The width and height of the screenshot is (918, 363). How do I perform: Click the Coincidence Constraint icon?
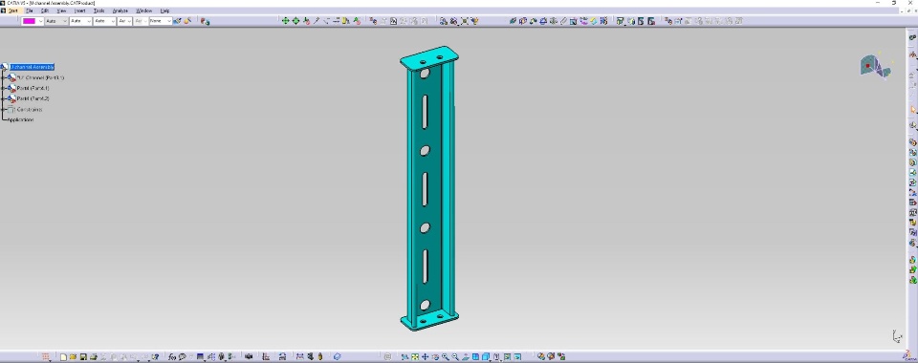pos(513,21)
